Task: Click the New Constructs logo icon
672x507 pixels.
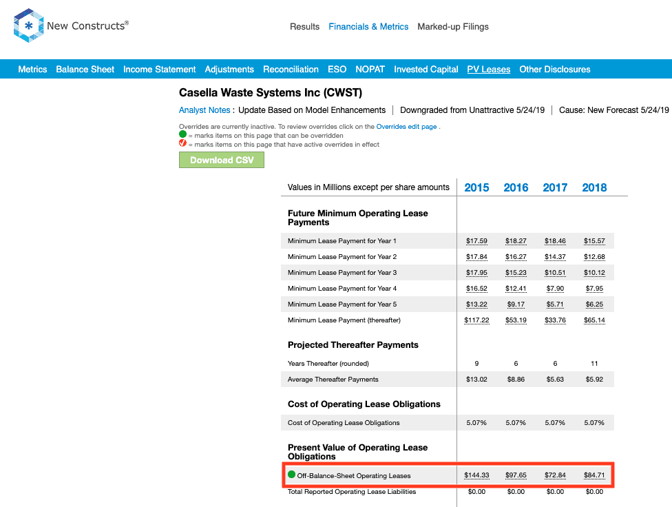Action: click(29, 25)
